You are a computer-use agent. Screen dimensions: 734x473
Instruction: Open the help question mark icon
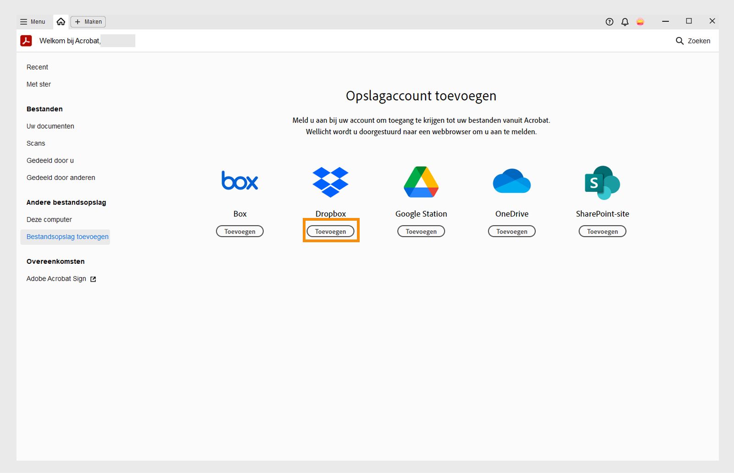[x=609, y=22]
